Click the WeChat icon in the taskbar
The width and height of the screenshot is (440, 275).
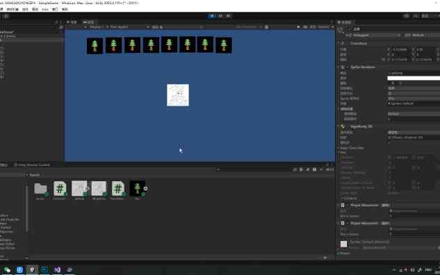[7, 269]
